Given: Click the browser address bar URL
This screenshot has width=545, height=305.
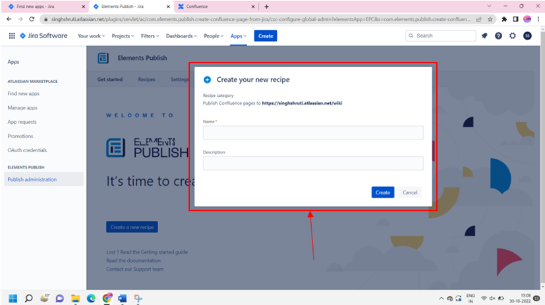Looking at the screenshot, I should 261,20.
